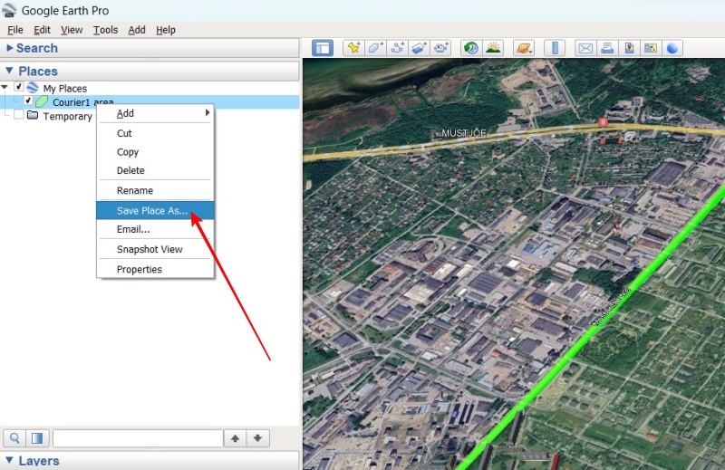Open the Tools menu
The height and width of the screenshot is (470, 725).
(x=105, y=30)
